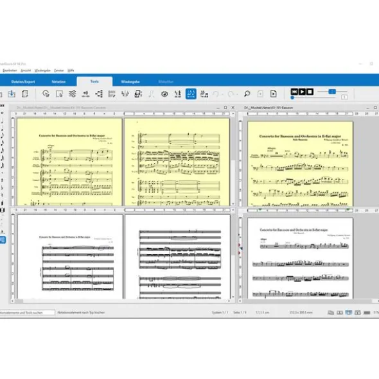This screenshot has width=379, height=379.
Task: Toggle the eye visibility icon in toolbar
Action: 164,94
